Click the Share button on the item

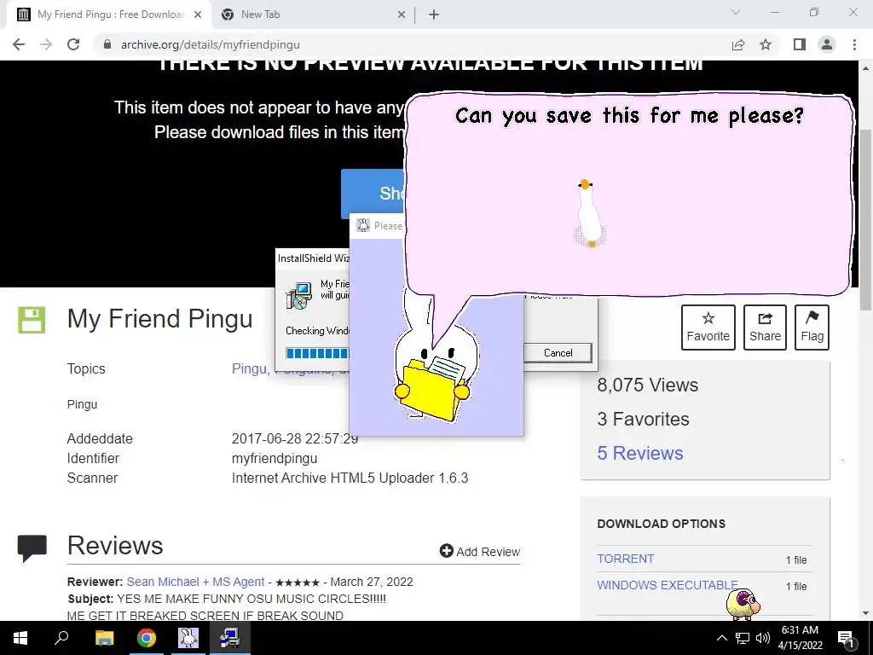[x=765, y=327]
